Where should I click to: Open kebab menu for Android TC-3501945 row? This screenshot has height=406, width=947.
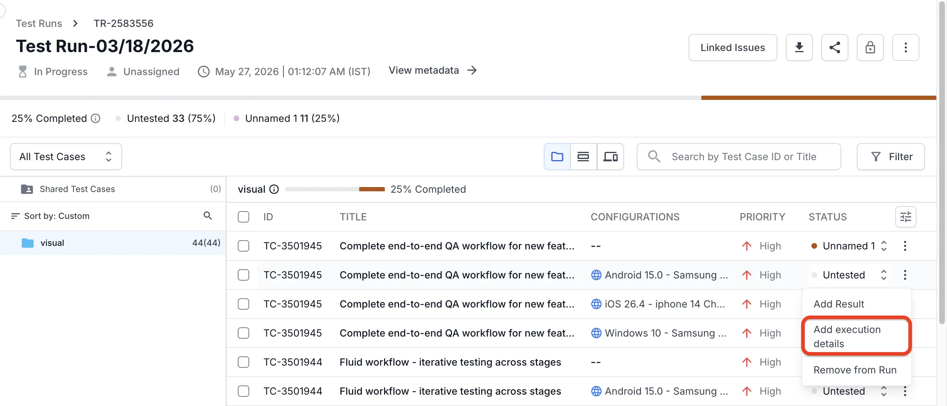click(905, 275)
